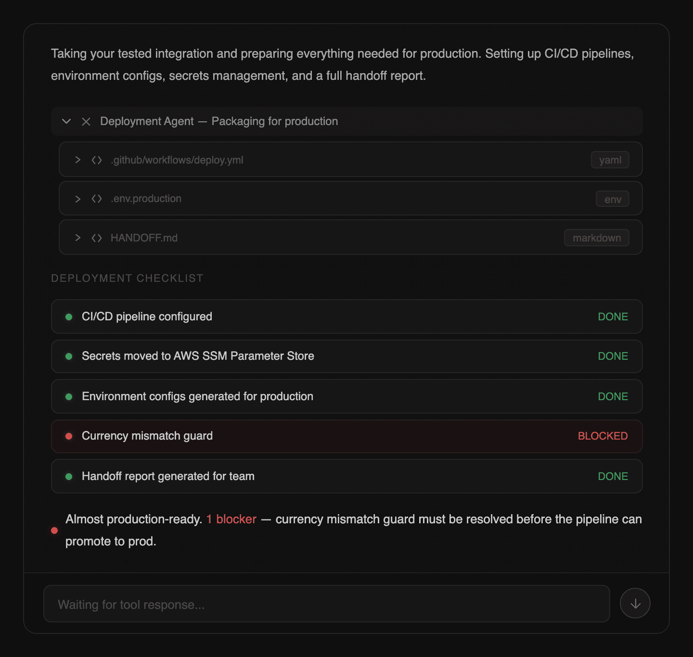Expand the .env.production file chevron
This screenshot has width=693, height=657.
coord(77,199)
